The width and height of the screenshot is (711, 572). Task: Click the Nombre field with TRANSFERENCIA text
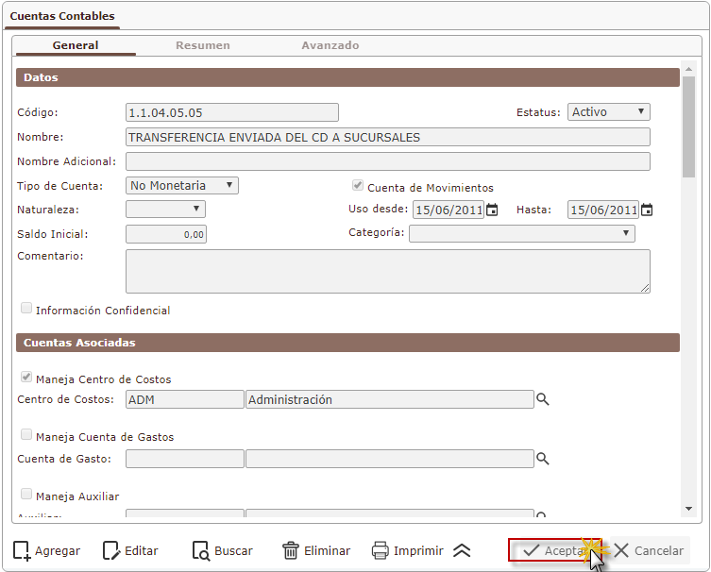(x=388, y=137)
